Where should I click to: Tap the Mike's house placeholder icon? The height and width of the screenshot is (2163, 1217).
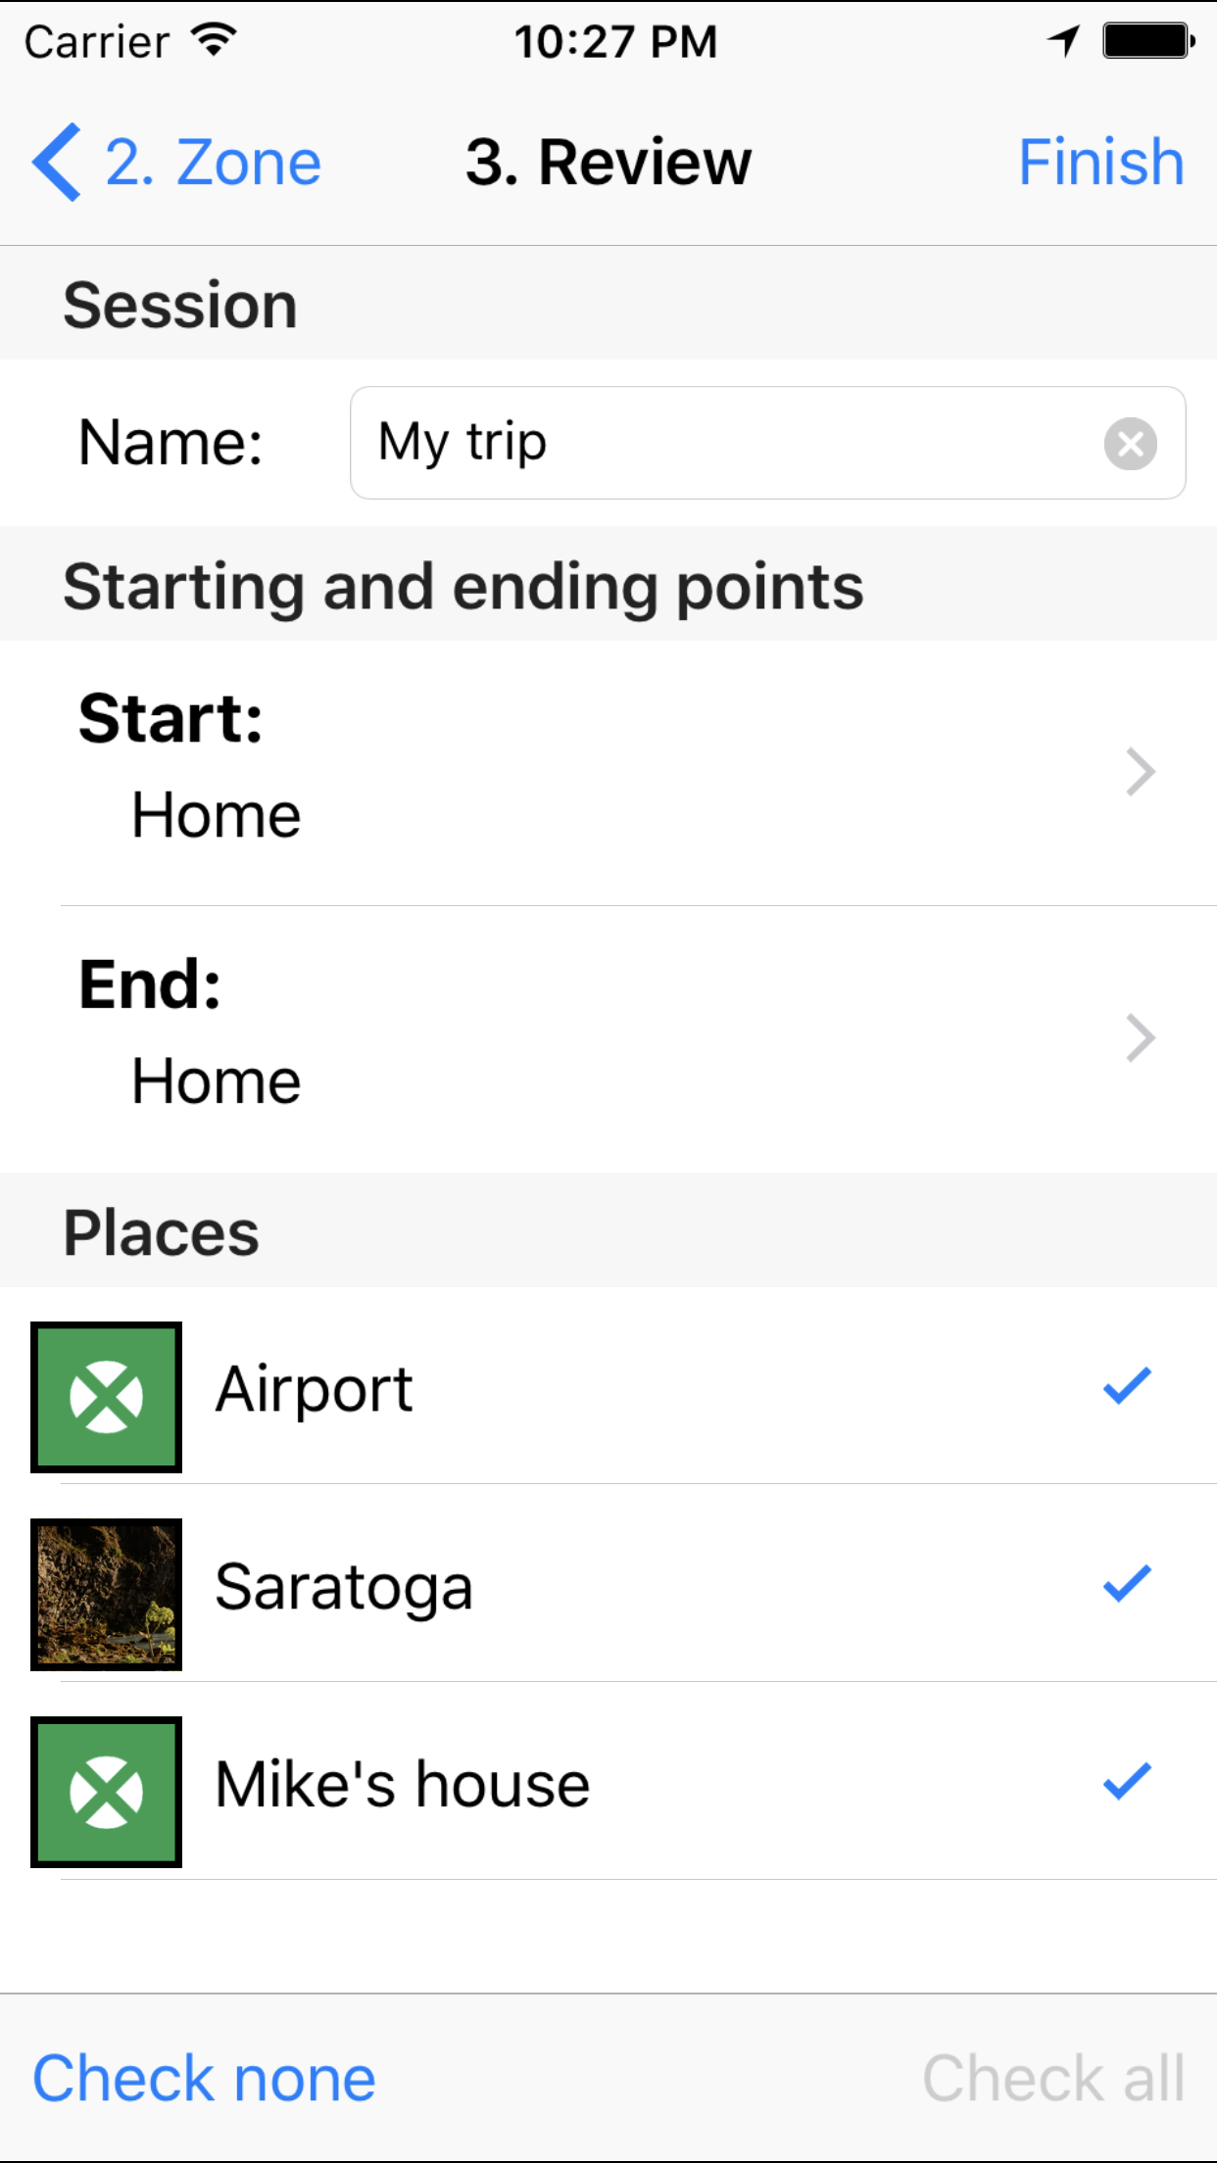click(x=107, y=1792)
